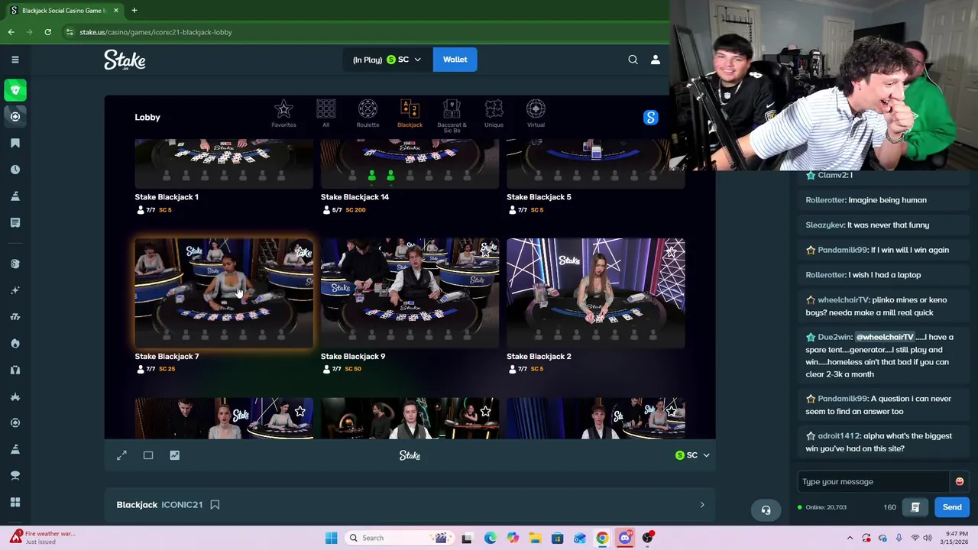Open the recent (clock) icon in sidebar

tap(15, 170)
